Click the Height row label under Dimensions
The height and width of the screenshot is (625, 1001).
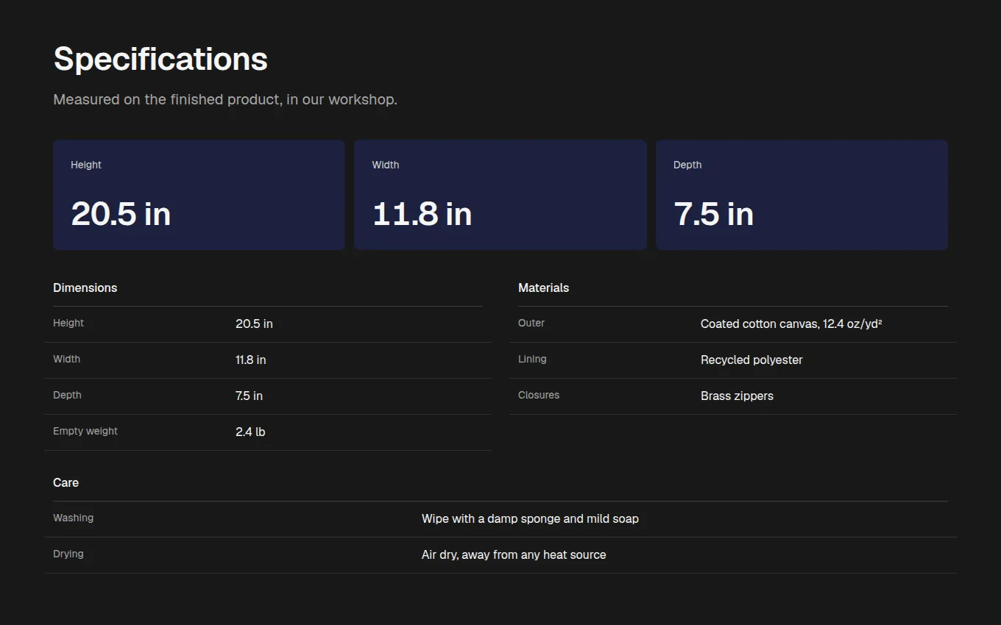click(x=68, y=323)
